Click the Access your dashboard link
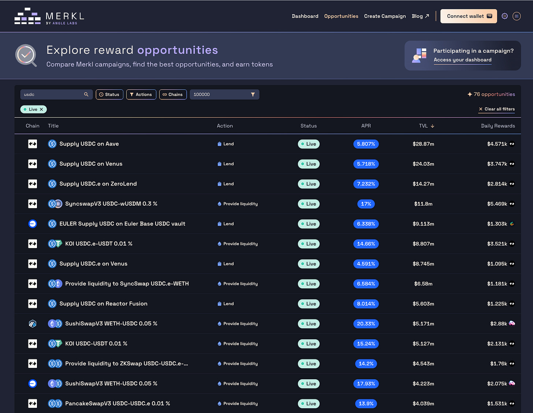The height and width of the screenshot is (413, 533). click(x=462, y=60)
